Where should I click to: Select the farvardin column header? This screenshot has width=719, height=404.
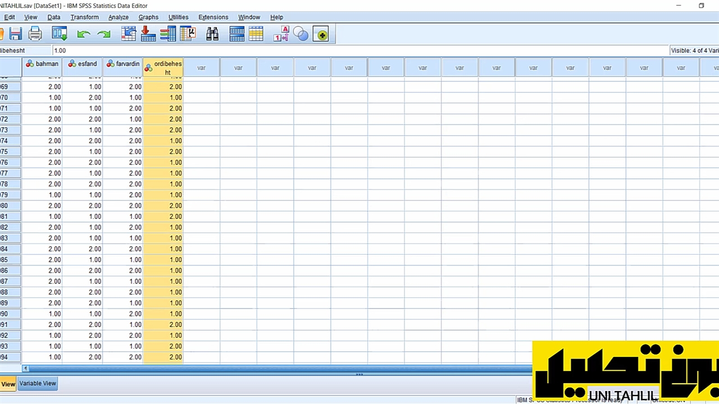point(123,65)
